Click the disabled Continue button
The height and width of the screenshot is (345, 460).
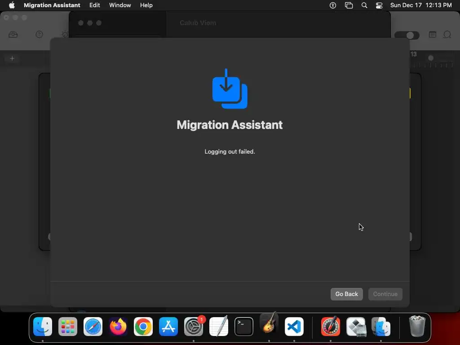385,294
